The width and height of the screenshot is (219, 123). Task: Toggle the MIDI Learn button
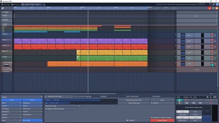182,120
